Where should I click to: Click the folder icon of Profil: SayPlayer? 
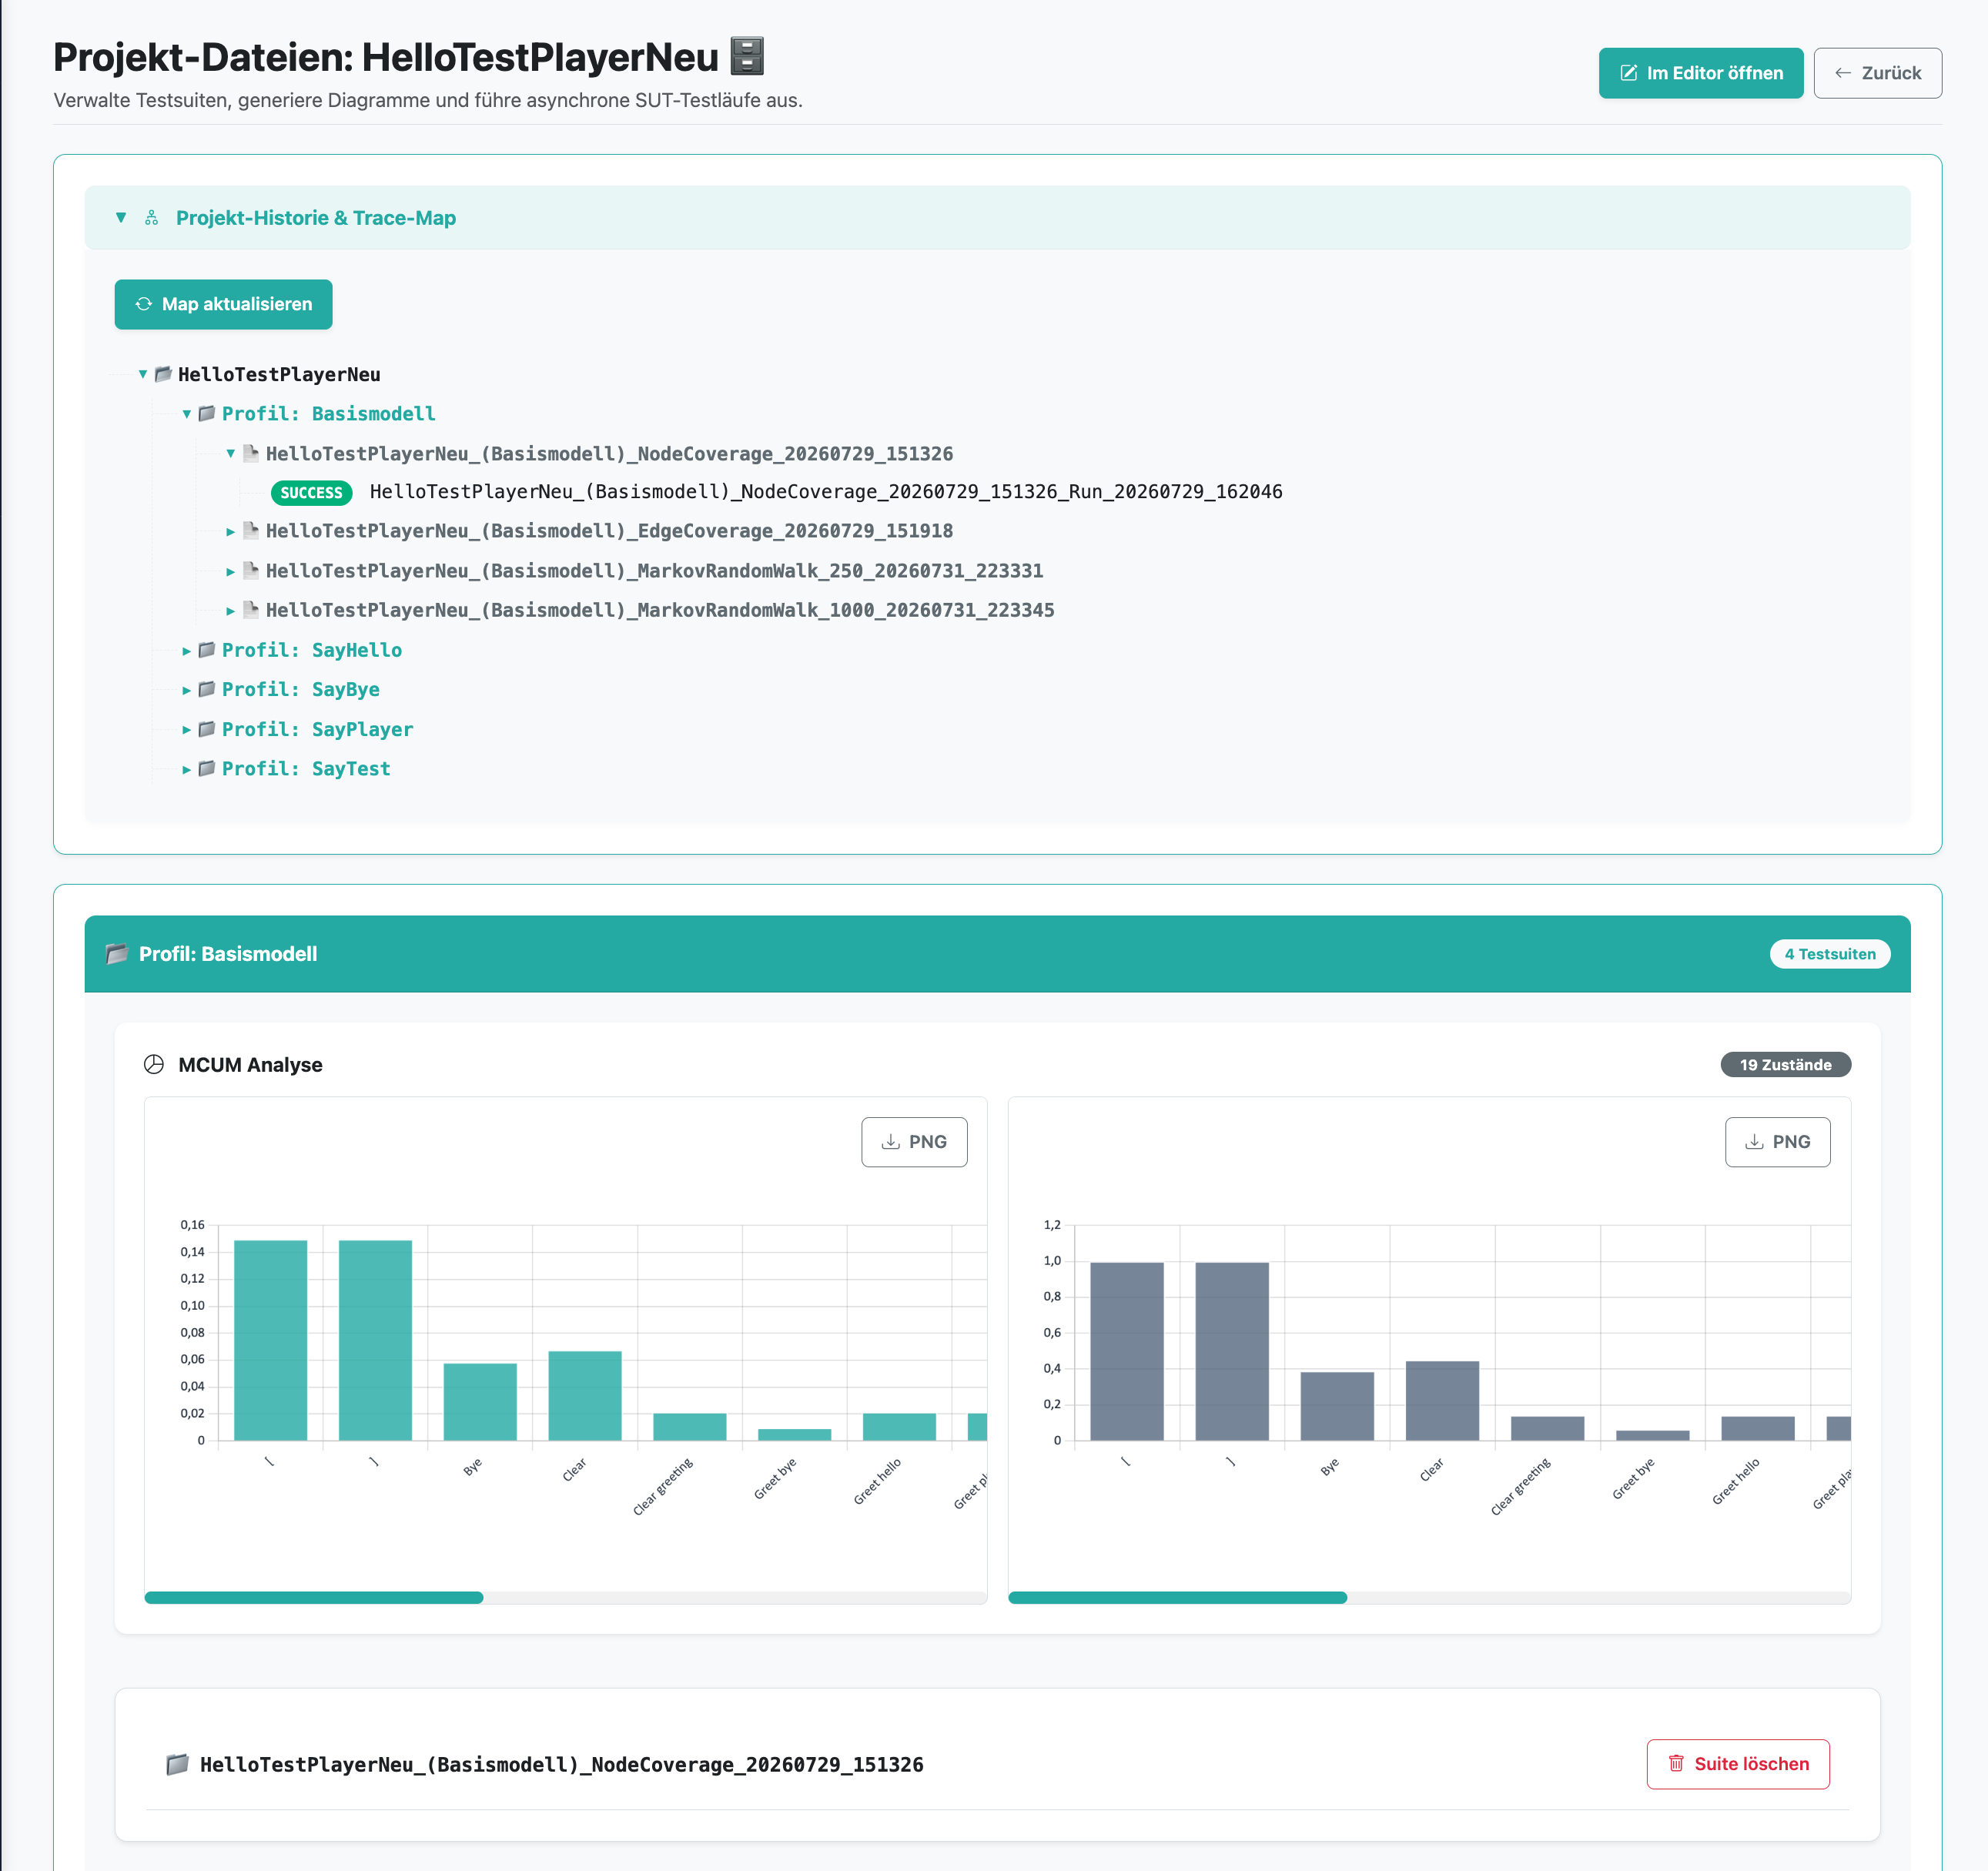coord(207,729)
